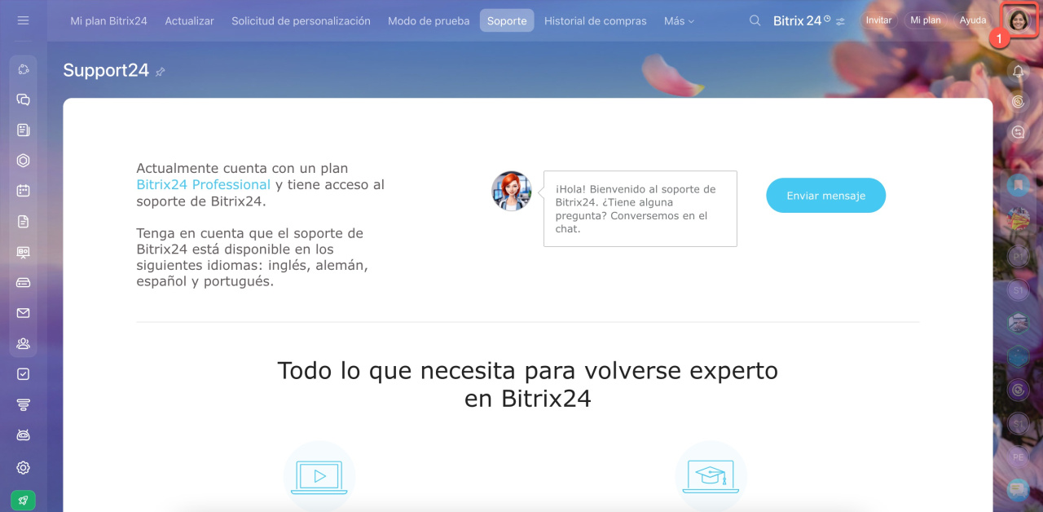Click the Invitar button
The height and width of the screenshot is (512, 1043).
point(878,20)
